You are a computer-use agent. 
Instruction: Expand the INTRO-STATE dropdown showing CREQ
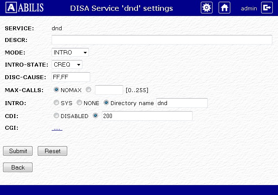pos(67,64)
